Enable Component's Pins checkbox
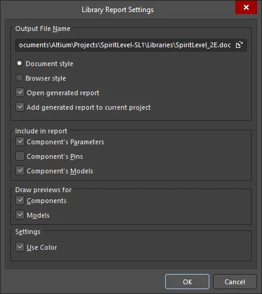 coord(20,156)
